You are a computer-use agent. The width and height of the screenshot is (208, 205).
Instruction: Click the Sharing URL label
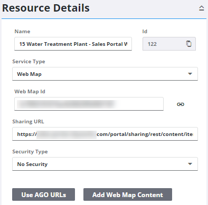click(x=28, y=122)
